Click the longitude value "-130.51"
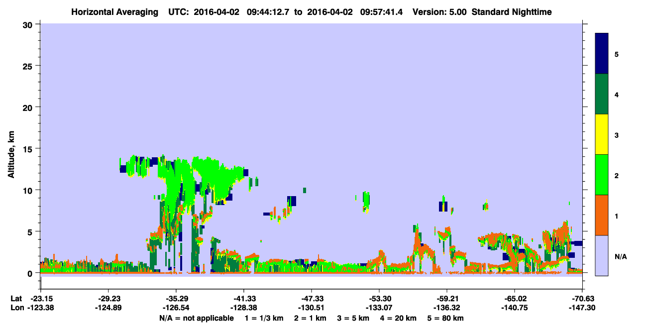This screenshot has height=332, width=647. coord(312,308)
